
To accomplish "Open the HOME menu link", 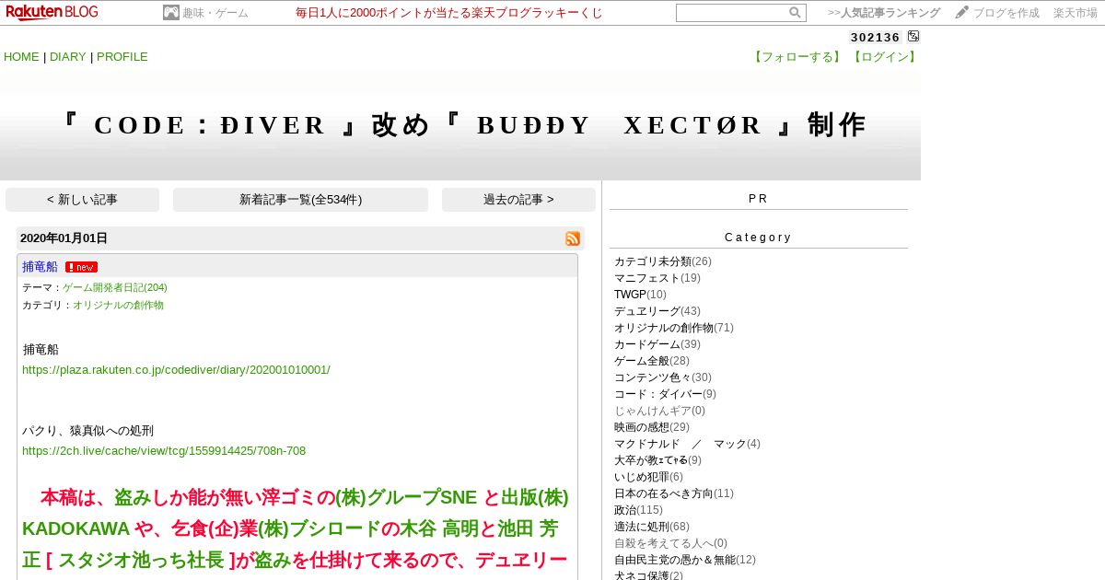I will pyautogui.click(x=21, y=57).
